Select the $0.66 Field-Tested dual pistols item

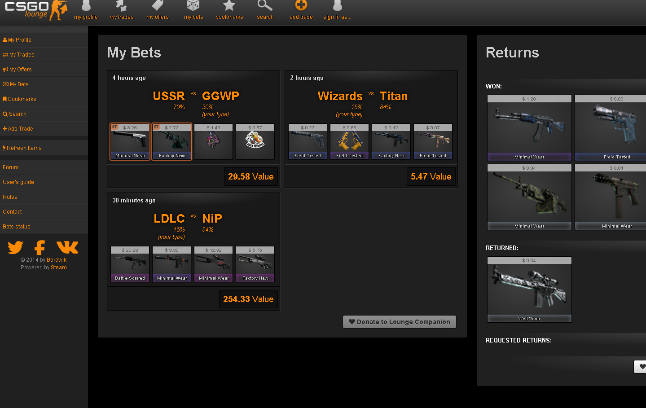pos(350,141)
